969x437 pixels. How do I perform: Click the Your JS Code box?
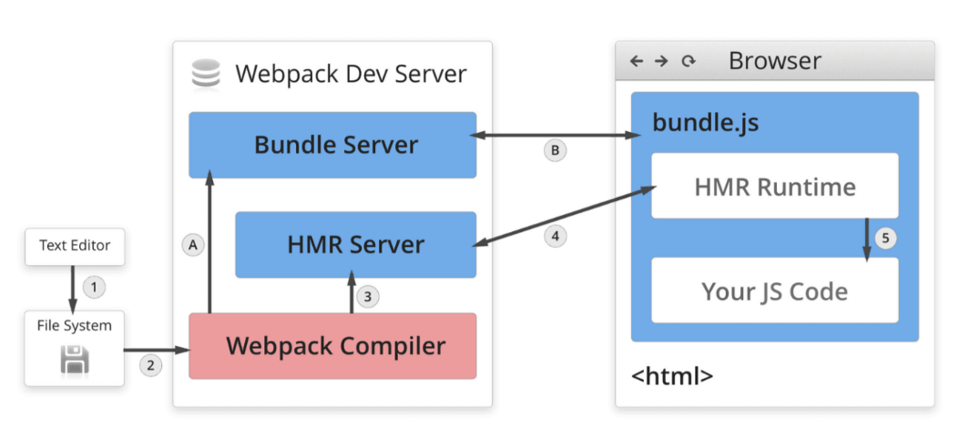pos(774,290)
